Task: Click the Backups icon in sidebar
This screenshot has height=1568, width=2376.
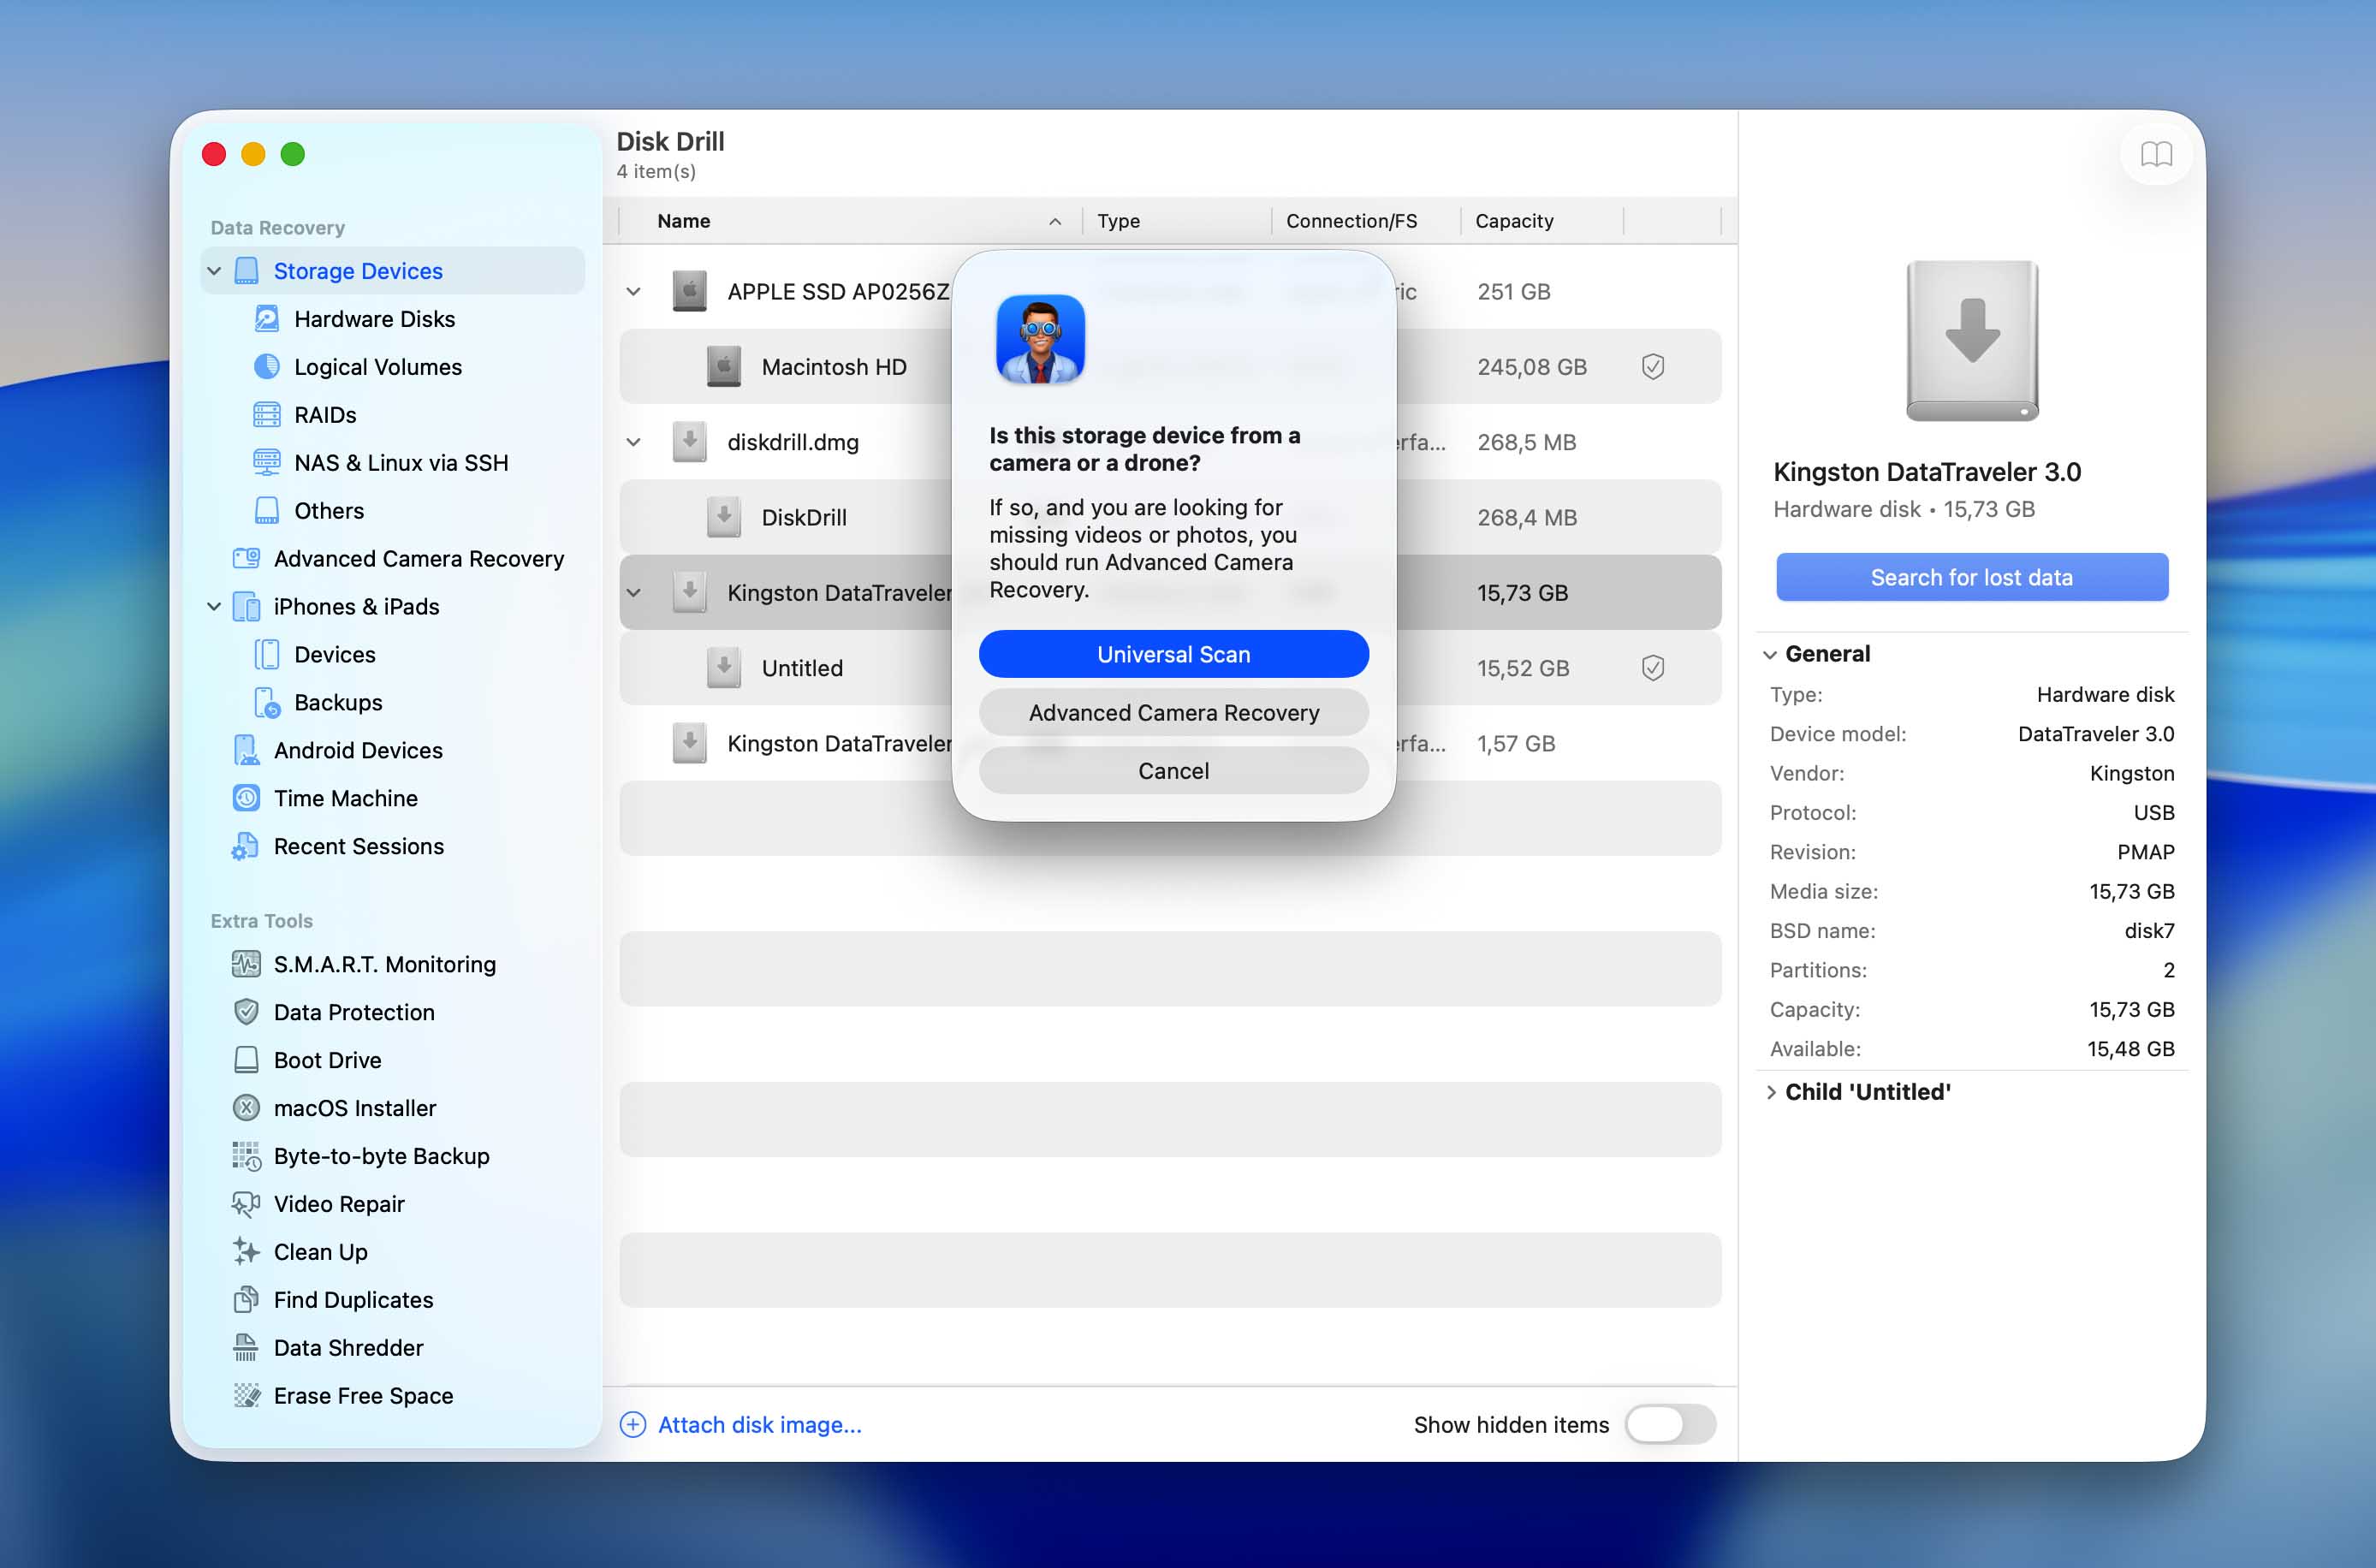Action: pyautogui.click(x=266, y=703)
